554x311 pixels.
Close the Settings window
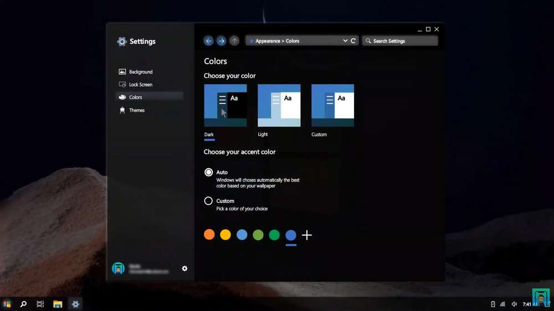[x=437, y=29]
